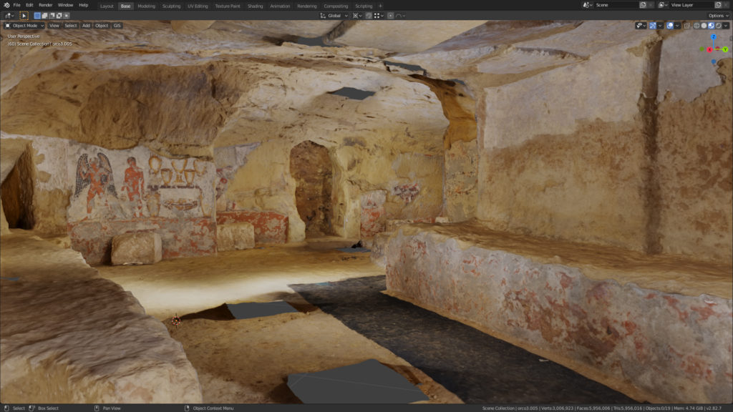
Task: Switch to the Base workspace tab
Action: point(125,6)
